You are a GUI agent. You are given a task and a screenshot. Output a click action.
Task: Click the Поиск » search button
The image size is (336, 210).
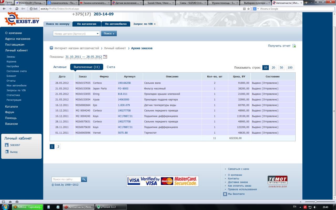click(109, 34)
